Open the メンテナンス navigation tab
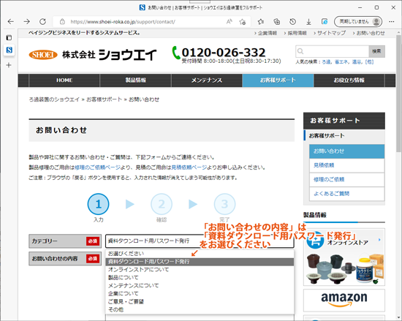402x321 pixels. (207, 80)
